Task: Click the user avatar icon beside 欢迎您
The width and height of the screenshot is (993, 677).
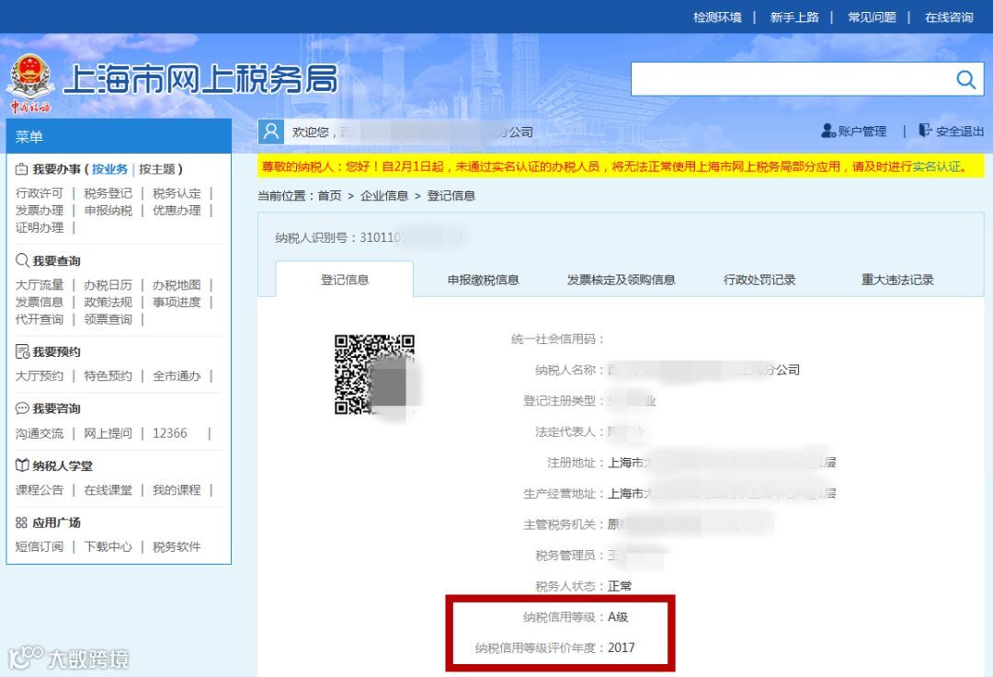Action: 271,132
